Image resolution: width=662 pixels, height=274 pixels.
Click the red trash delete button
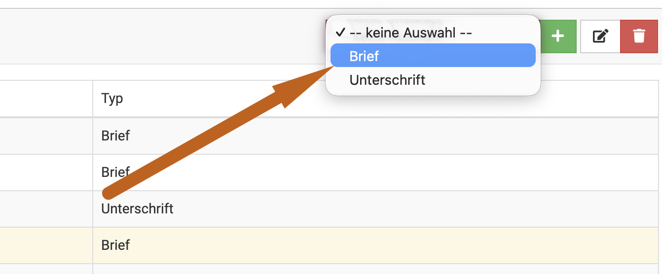639,36
